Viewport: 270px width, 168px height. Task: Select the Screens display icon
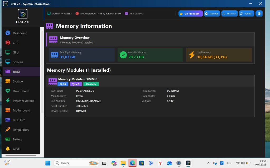coord(8,62)
